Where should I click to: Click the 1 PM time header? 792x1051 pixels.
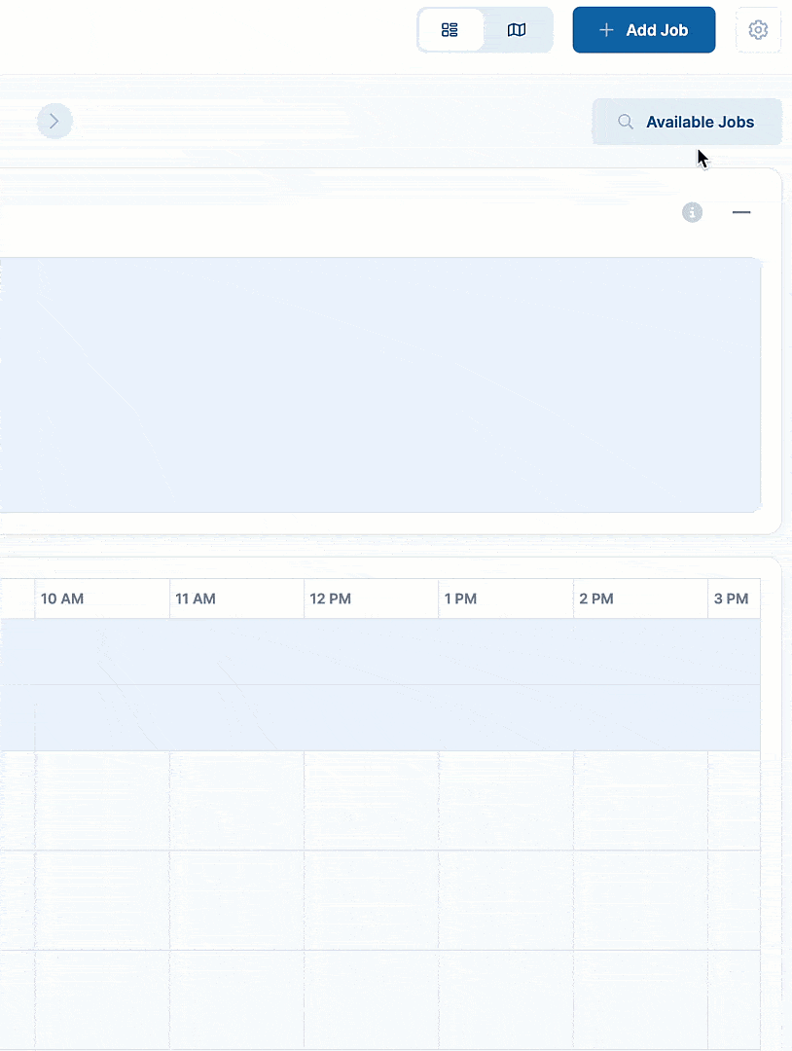coord(505,598)
